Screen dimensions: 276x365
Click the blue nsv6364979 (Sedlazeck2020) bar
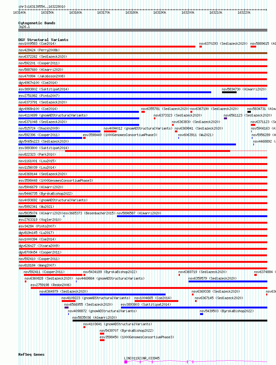[103, 294]
